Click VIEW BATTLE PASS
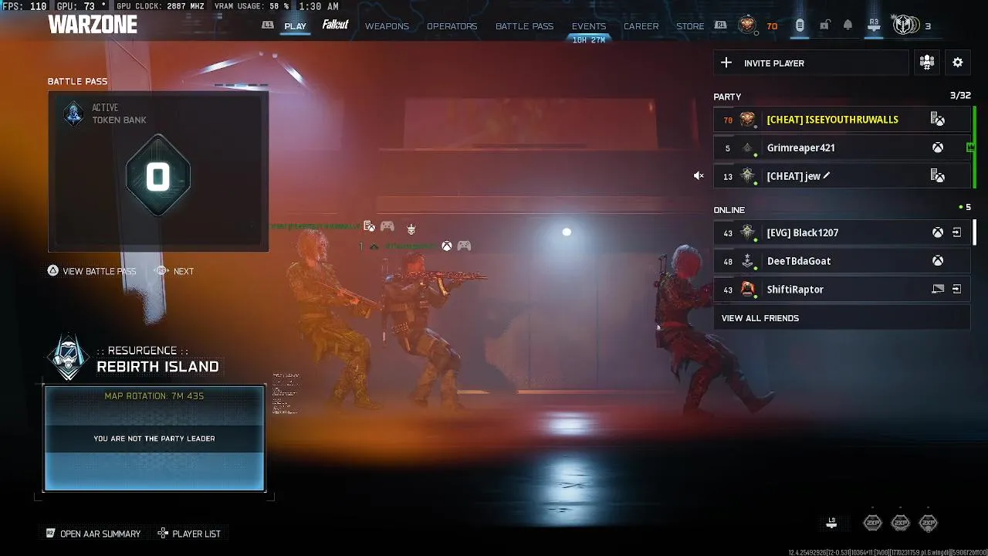988x556 pixels. click(92, 271)
